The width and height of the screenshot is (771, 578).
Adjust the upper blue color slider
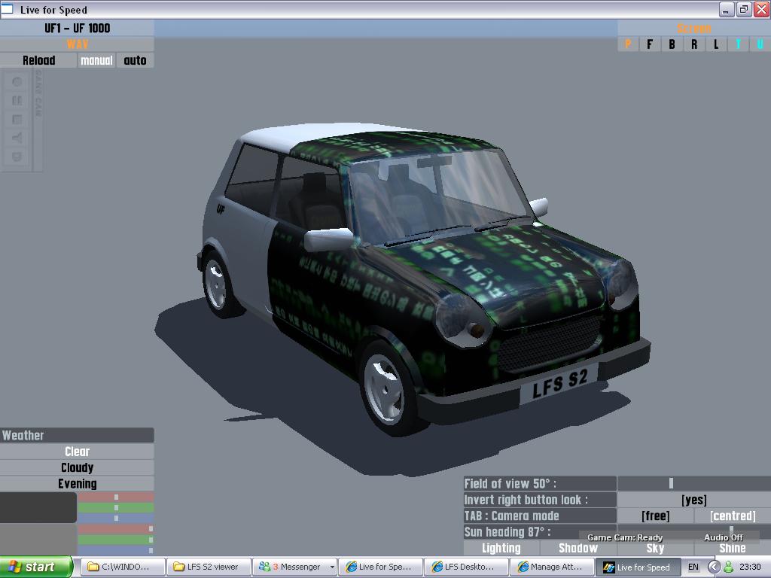116,518
